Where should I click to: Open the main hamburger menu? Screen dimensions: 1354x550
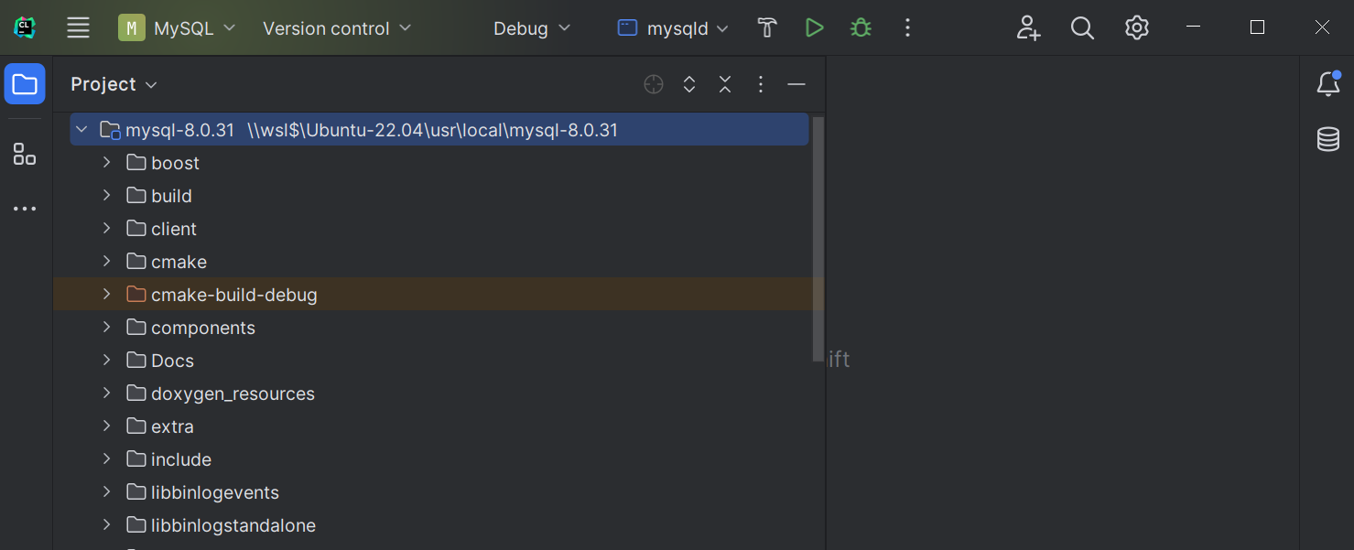point(79,27)
